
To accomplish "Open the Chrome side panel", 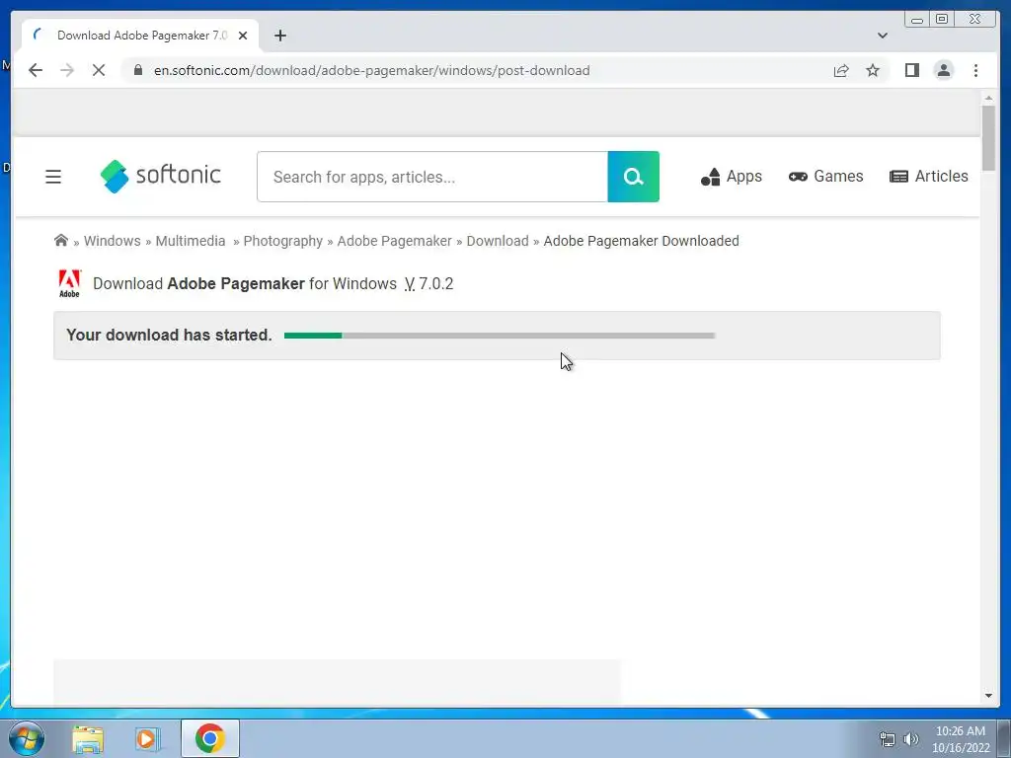I will click(x=911, y=70).
